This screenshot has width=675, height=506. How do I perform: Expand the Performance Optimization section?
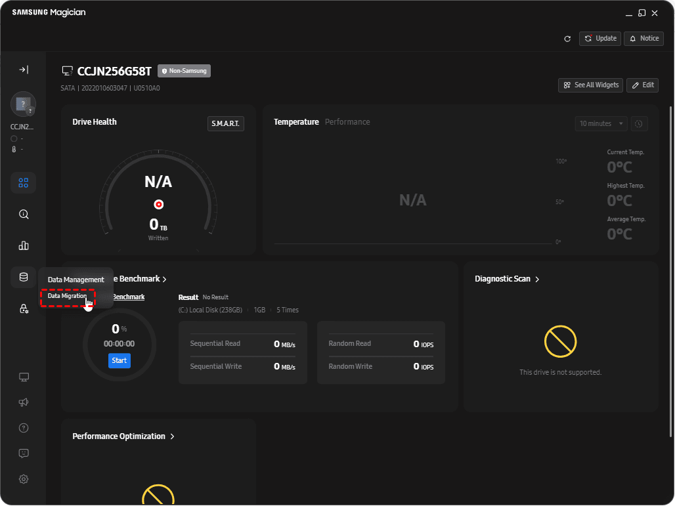click(x=123, y=436)
